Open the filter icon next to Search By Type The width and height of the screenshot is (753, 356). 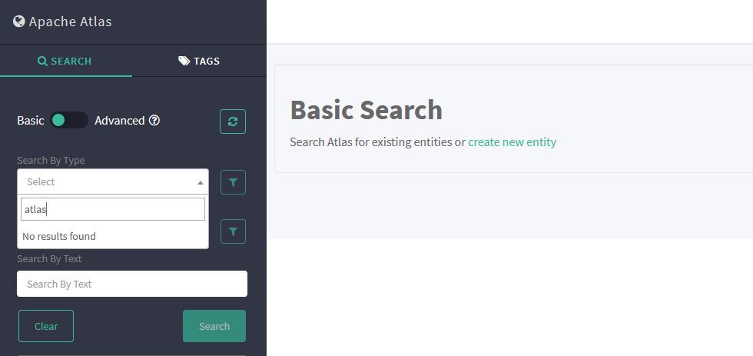coord(233,182)
